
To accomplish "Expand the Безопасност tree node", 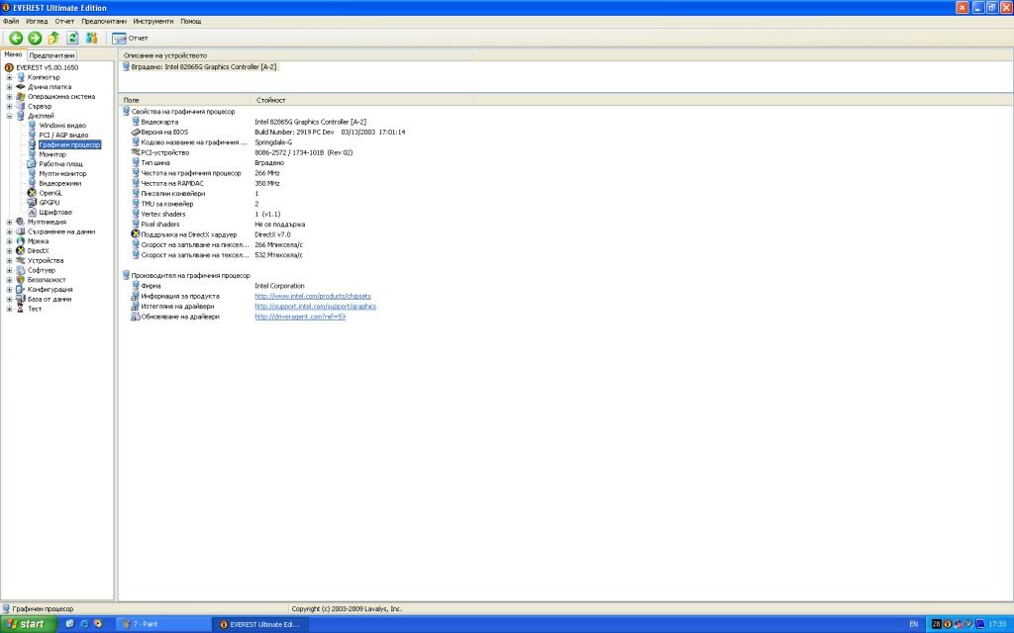I will 9,280.
